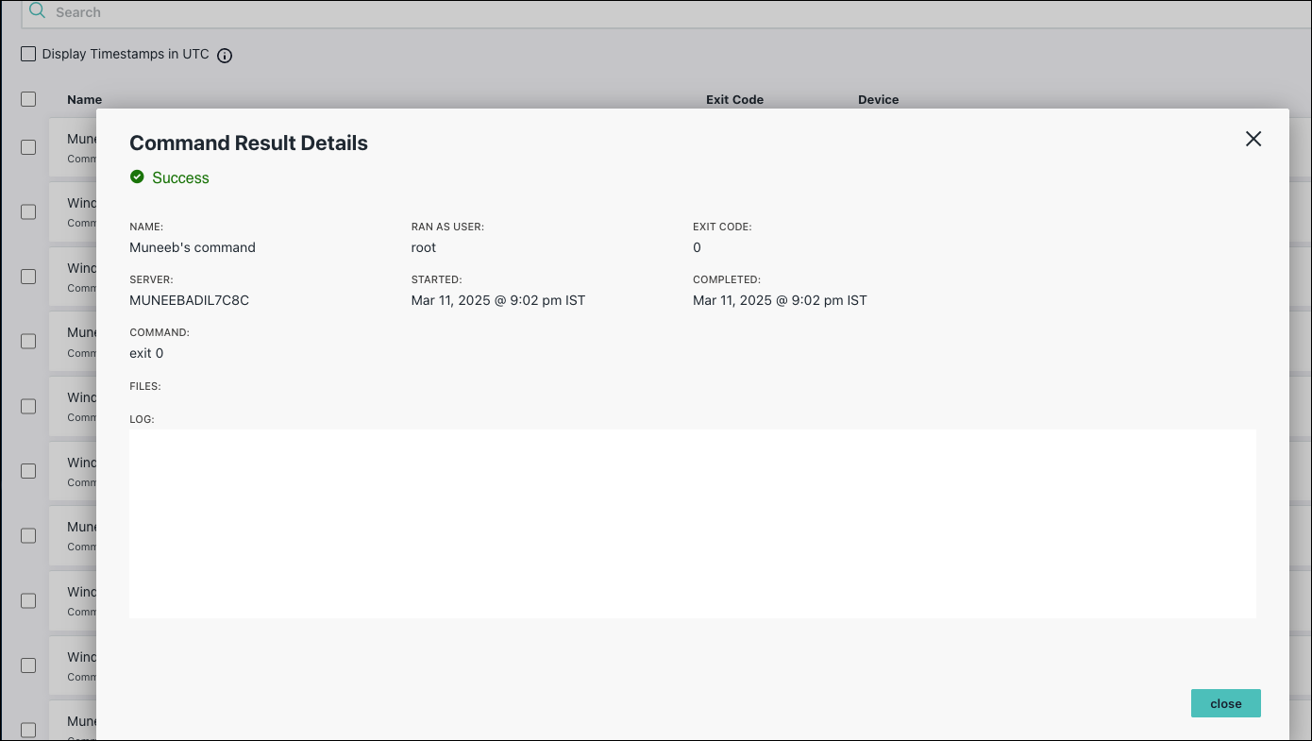
Task: Click inside the empty Log output area
Action: 692,524
